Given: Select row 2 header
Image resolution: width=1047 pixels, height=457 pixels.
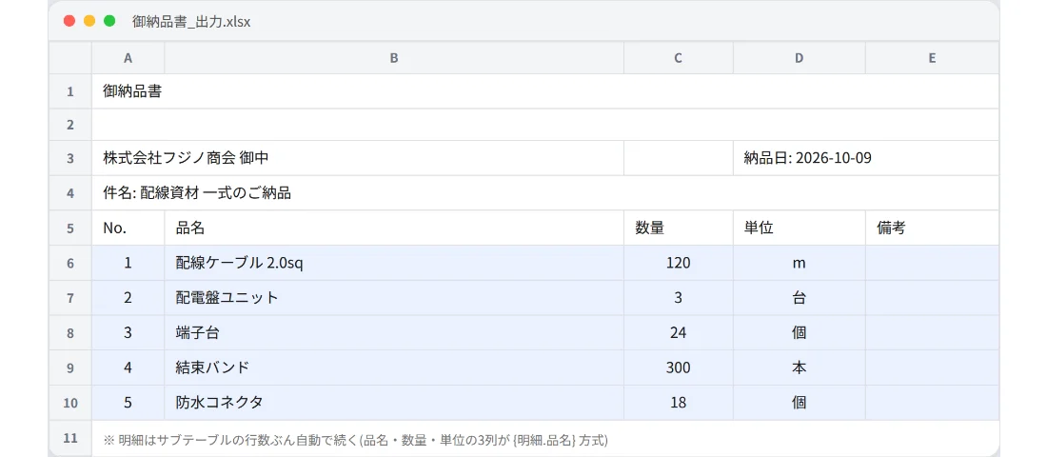Looking at the screenshot, I should point(70,125).
